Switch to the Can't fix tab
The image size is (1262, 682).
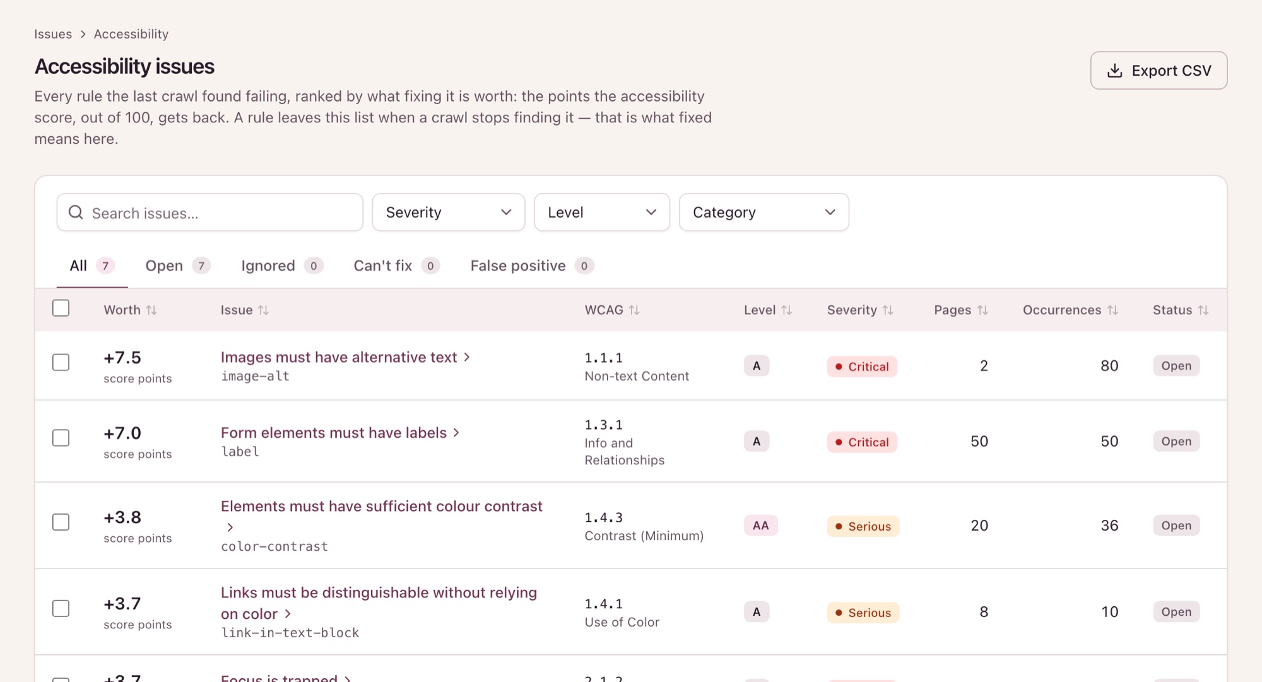pyautogui.click(x=396, y=266)
